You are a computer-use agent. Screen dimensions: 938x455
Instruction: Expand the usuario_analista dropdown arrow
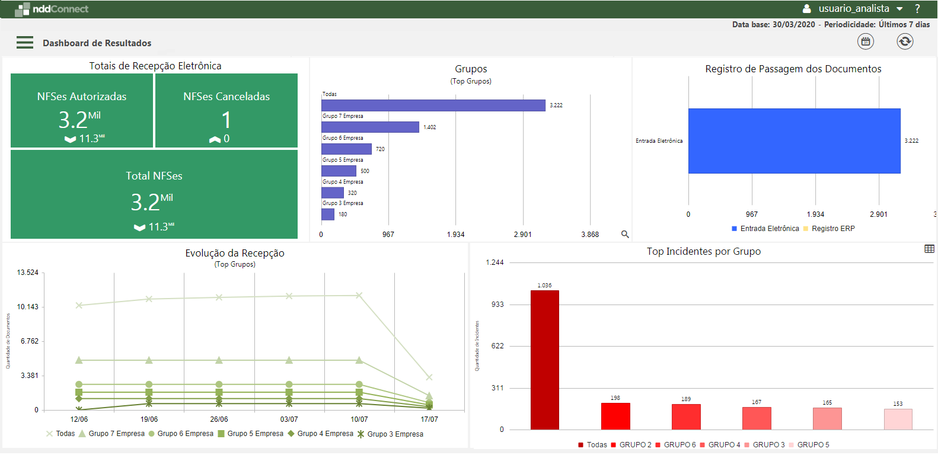tap(899, 9)
